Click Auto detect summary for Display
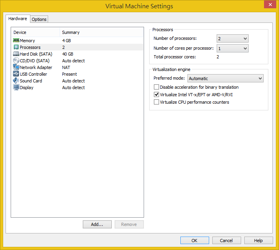The image size is (279, 250). click(73, 88)
